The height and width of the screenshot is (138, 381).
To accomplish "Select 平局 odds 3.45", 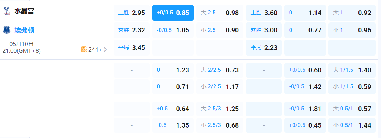I will 131,47.
